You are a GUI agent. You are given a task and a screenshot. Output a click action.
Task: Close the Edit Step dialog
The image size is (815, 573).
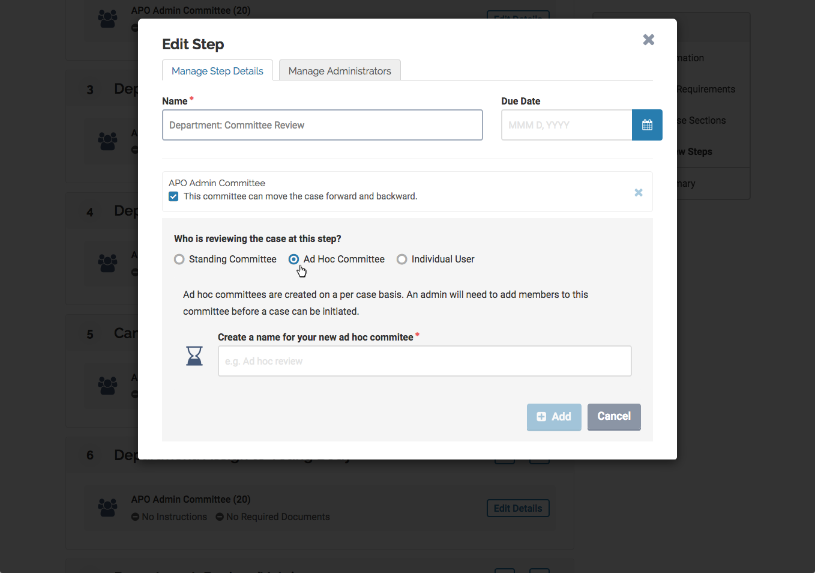click(649, 40)
